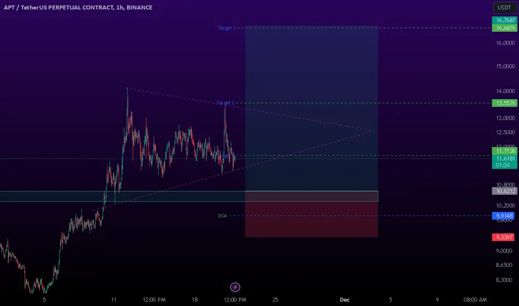Click the 01:24 candle countdown label
Image resolution: width=519 pixels, height=306 pixels.
[503, 165]
